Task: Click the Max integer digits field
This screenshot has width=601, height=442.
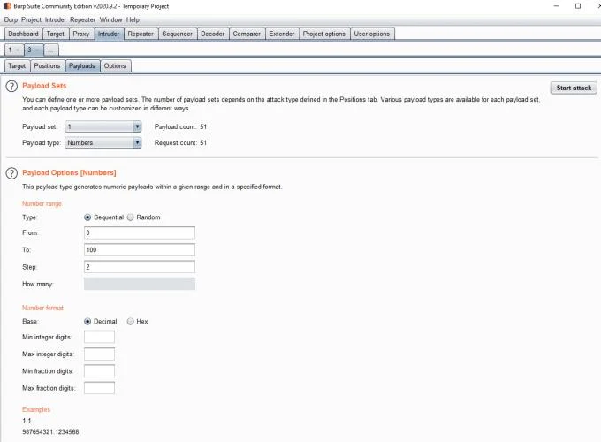Action: pos(99,354)
